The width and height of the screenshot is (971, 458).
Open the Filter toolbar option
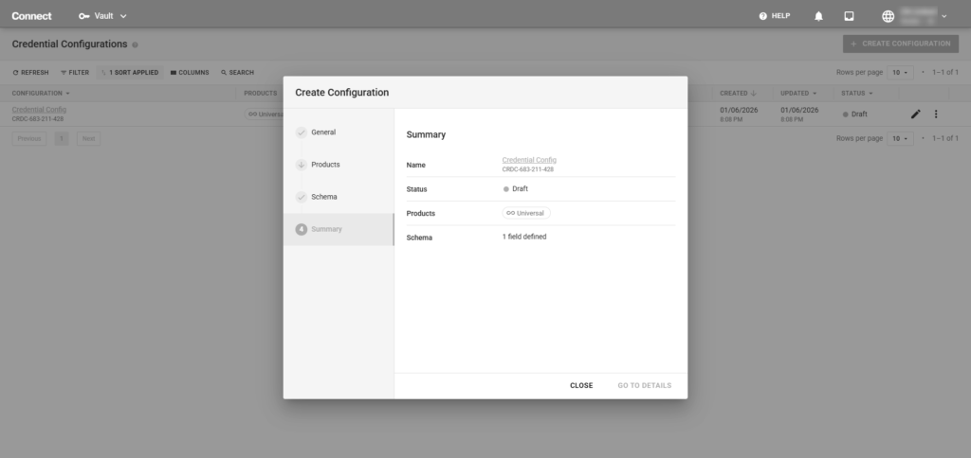click(74, 72)
